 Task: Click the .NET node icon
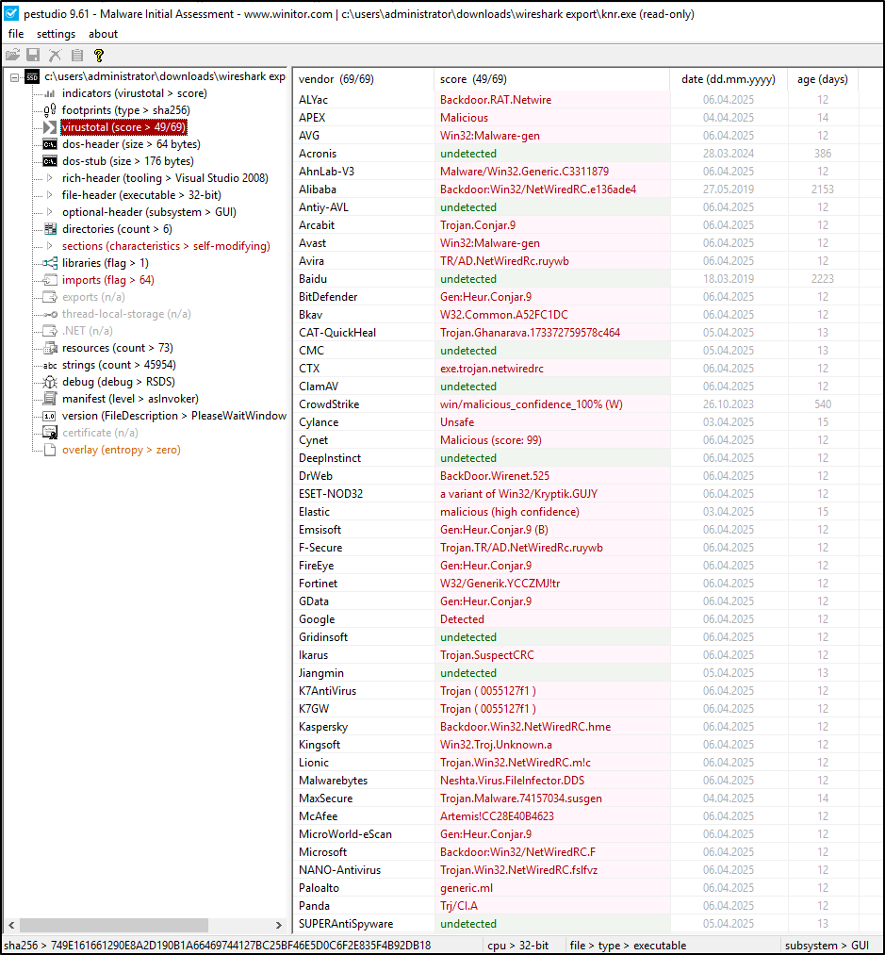[x=50, y=331]
